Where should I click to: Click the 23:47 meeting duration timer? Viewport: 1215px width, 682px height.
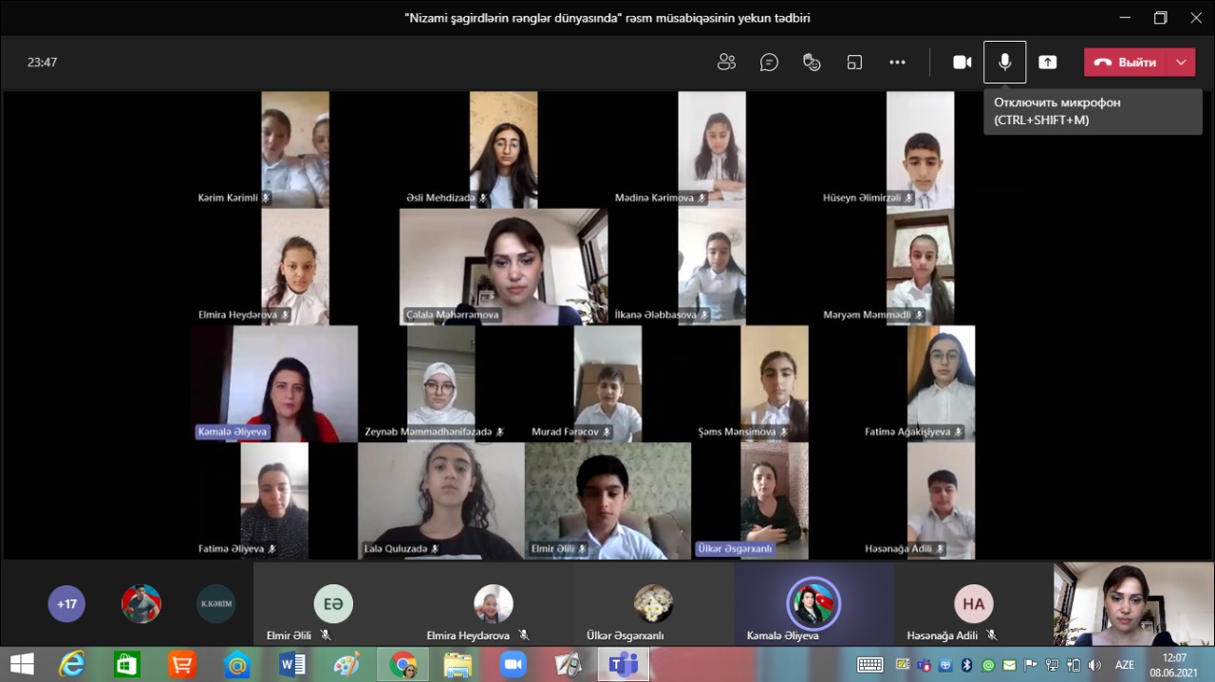pos(43,63)
